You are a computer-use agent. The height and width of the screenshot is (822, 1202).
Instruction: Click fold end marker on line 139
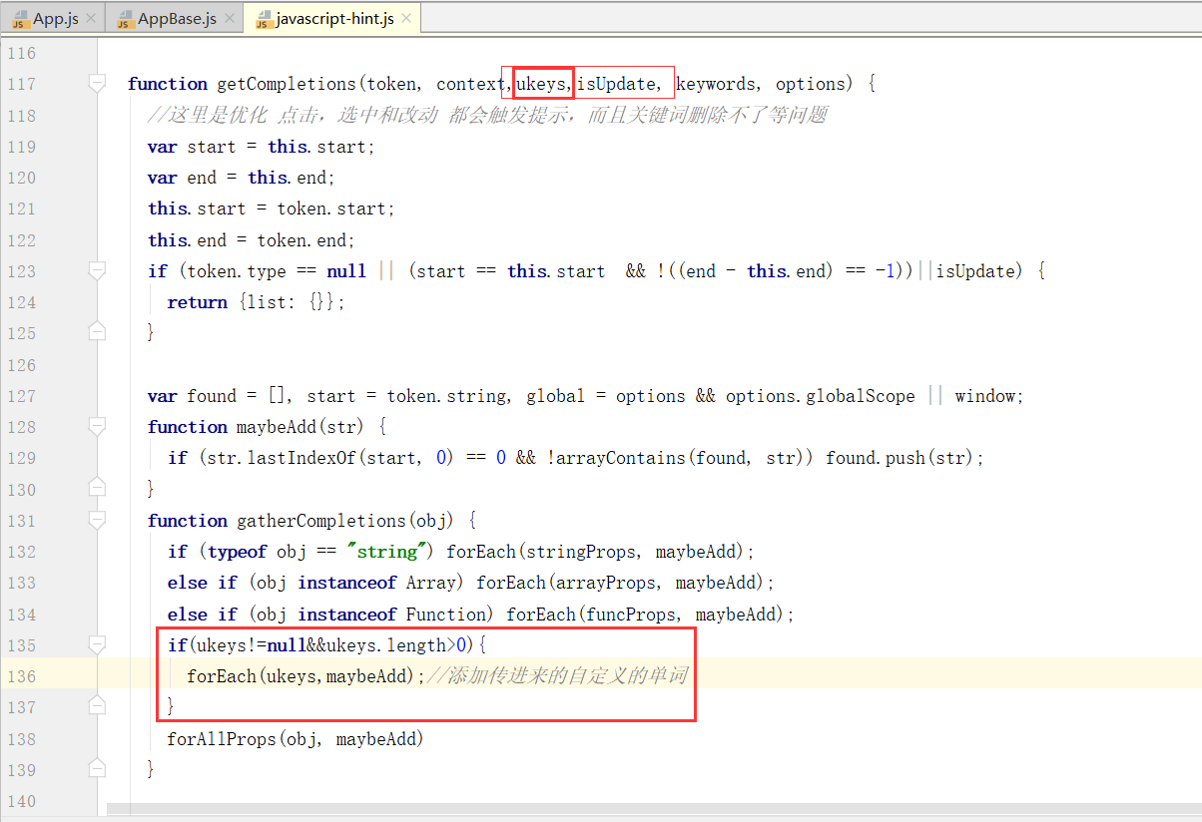[97, 768]
